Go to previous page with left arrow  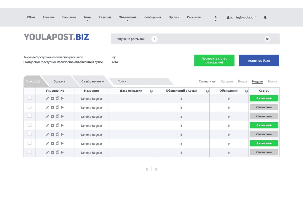click(x=147, y=169)
